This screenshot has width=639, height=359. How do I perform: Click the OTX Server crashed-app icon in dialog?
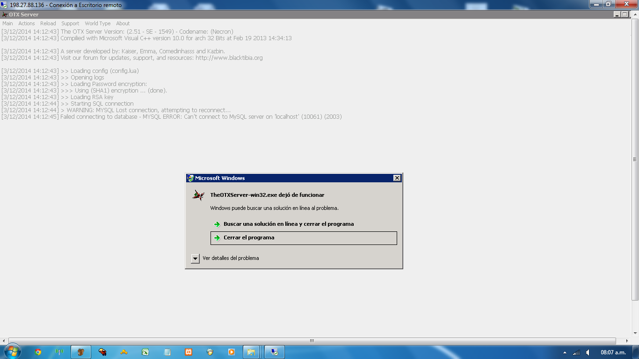tap(199, 195)
